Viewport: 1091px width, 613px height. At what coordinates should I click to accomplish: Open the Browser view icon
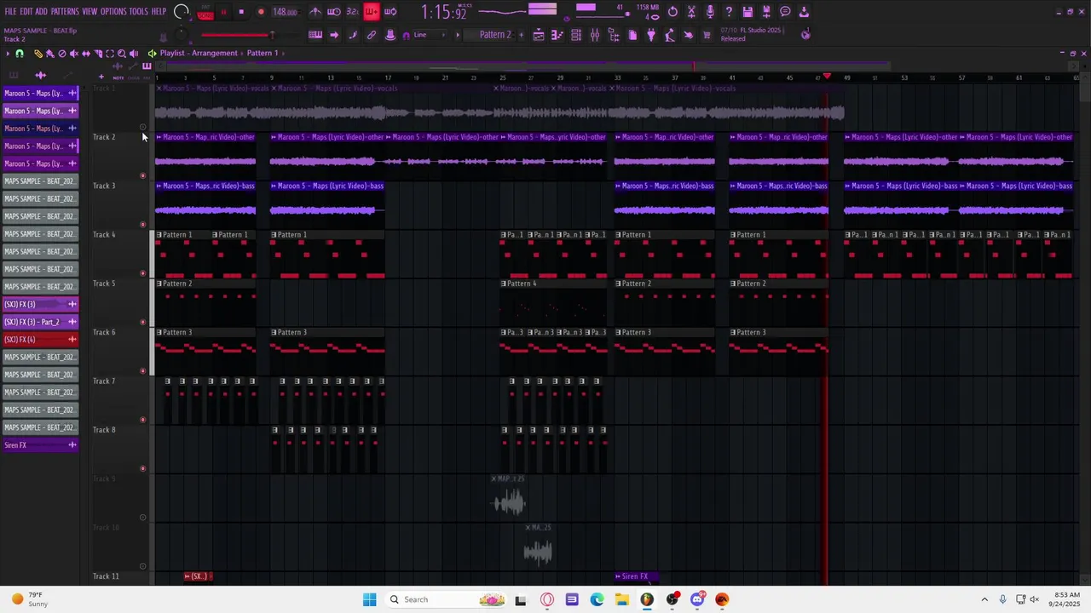pyautogui.click(x=614, y=35)
